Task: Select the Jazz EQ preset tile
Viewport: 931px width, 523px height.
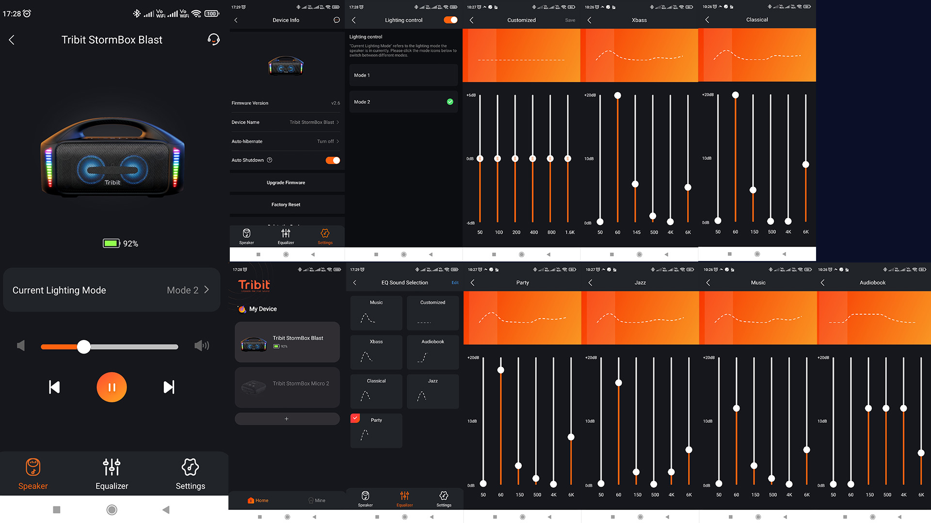Action: [433, 391]
